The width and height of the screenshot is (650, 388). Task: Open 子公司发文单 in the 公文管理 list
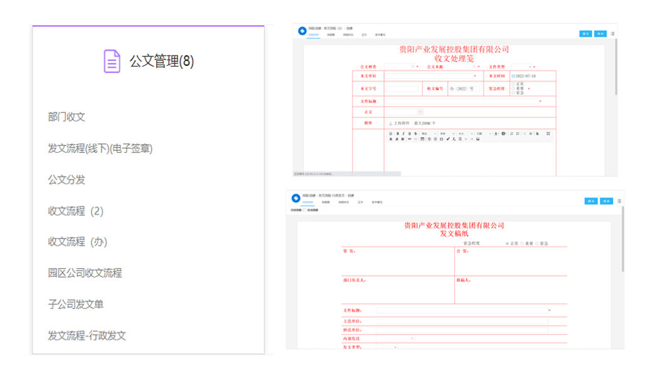(75, 304)
